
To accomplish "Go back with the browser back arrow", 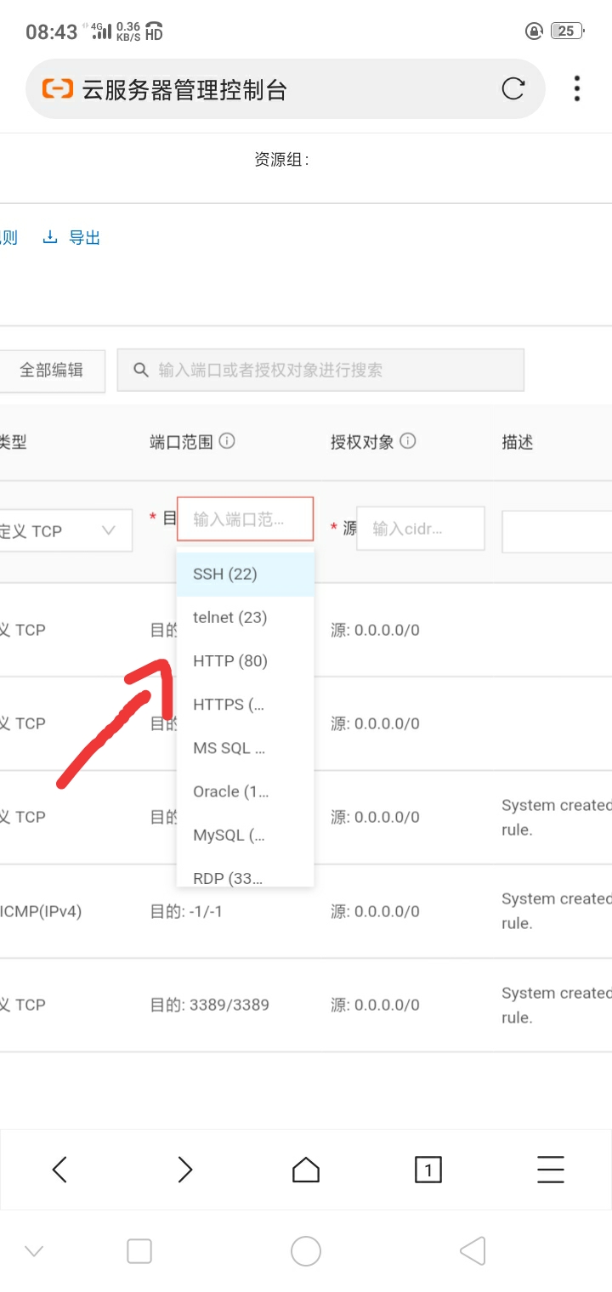I will pyautogui.click(x=59, y=1170).
